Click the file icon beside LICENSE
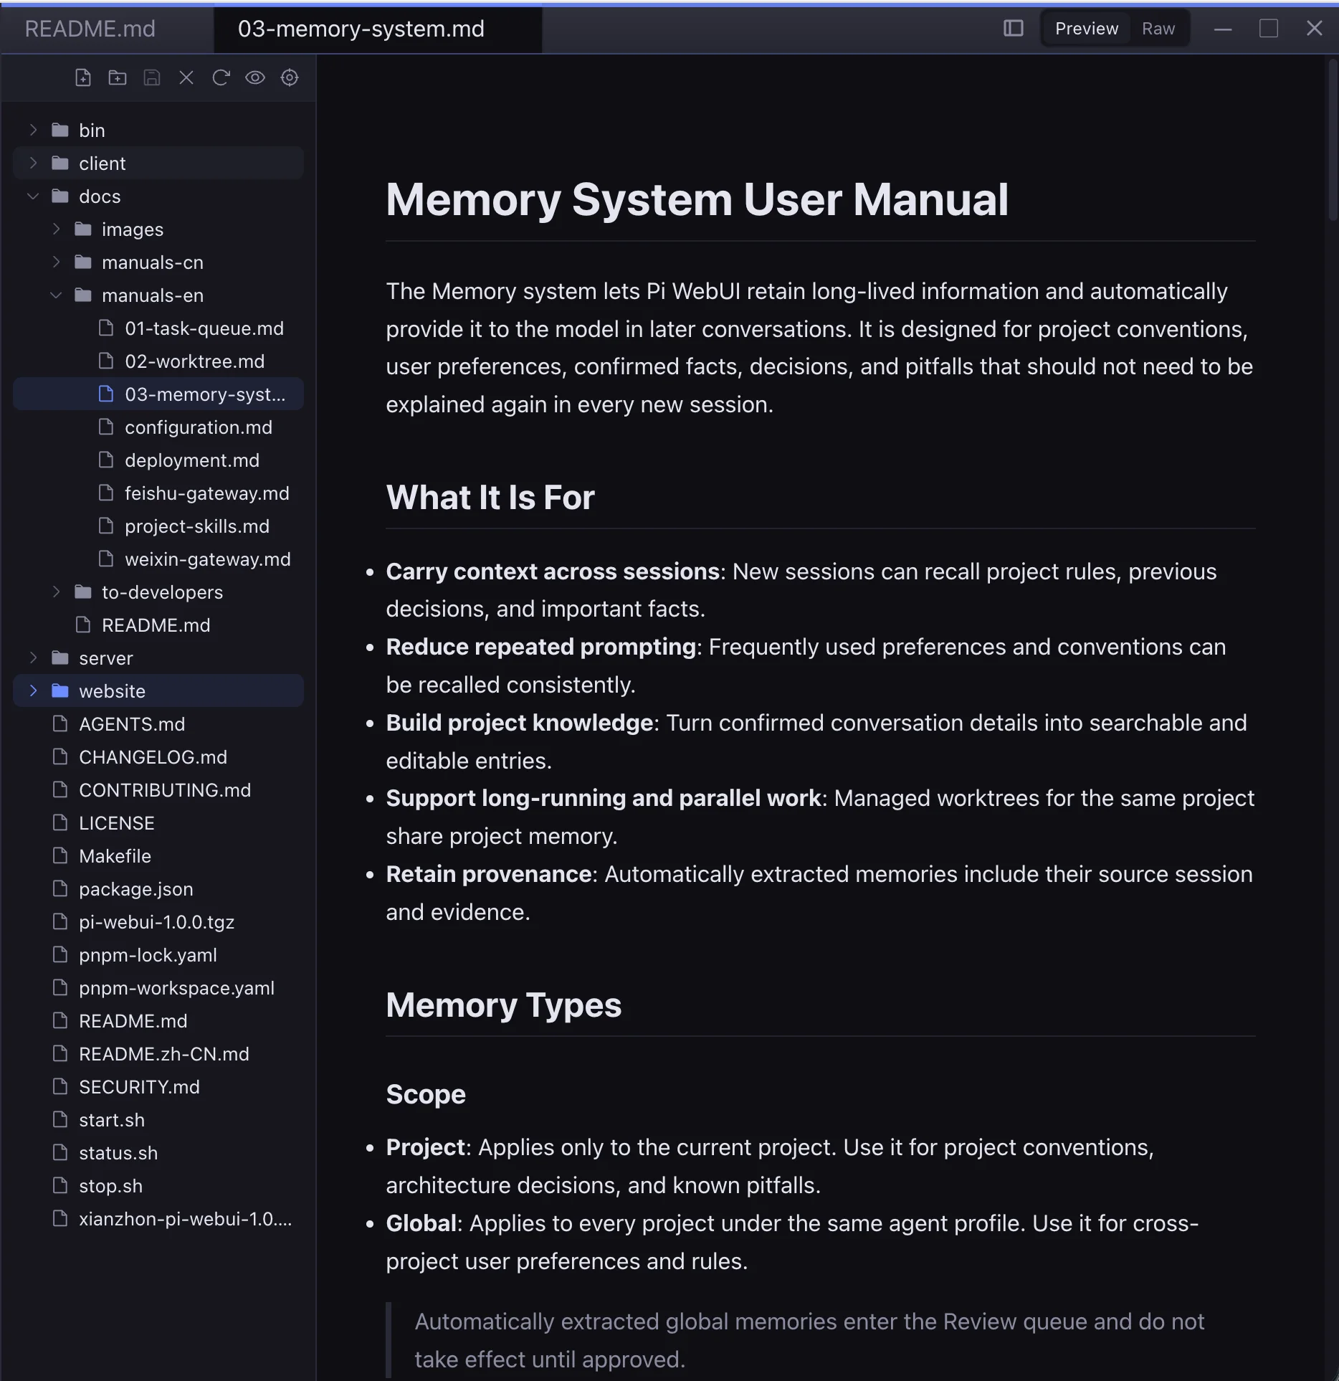Viewport: 1339px width, 1381px height. 60,822
